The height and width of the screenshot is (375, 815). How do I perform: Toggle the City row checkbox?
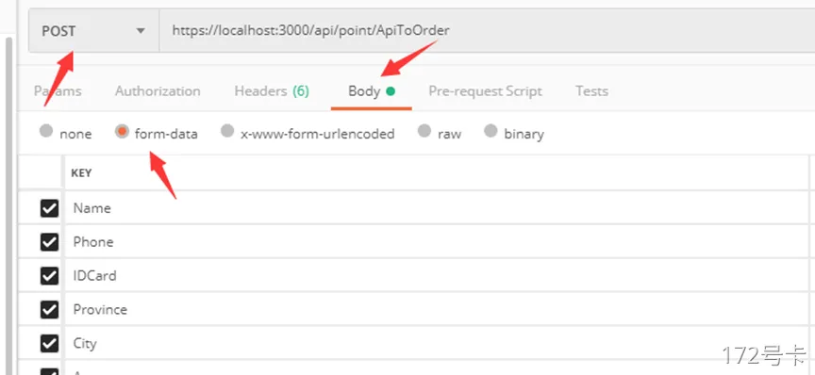click(x=49, y=343)
